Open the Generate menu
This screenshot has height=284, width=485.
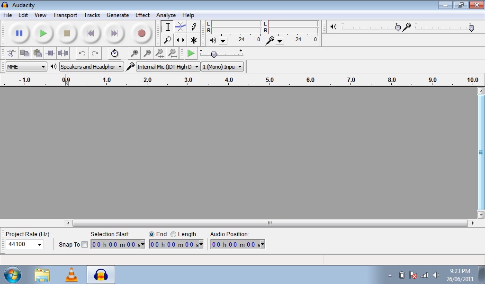[x=117, y=15]
